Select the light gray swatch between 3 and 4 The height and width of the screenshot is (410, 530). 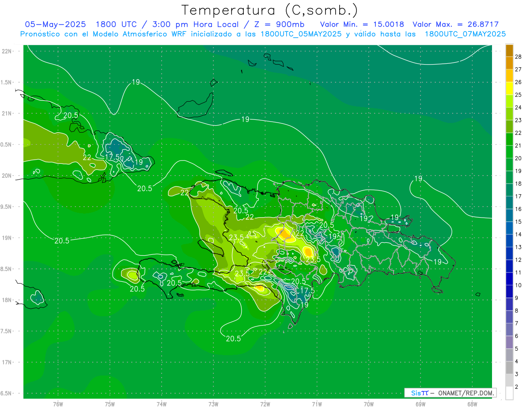pyautogui.click(x=509, y=368)
